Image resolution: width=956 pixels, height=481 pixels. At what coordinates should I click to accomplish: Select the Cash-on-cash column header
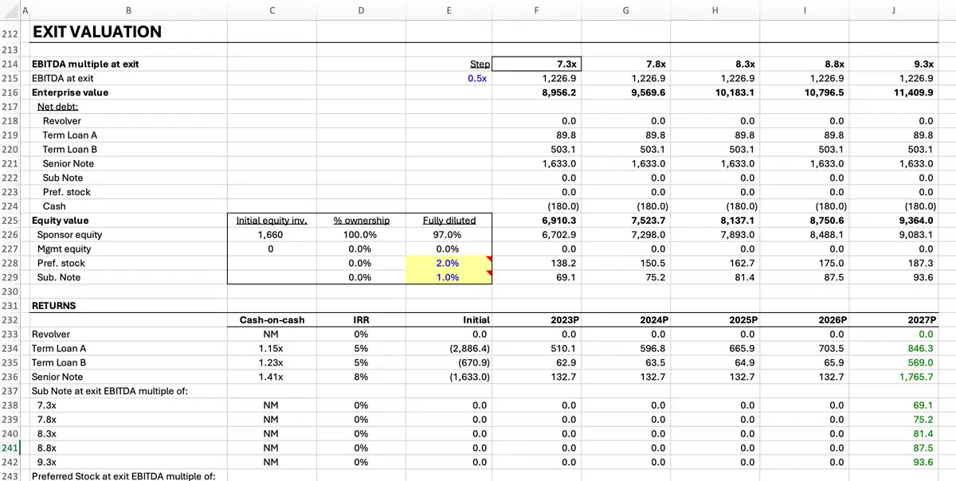click(272, 320)
